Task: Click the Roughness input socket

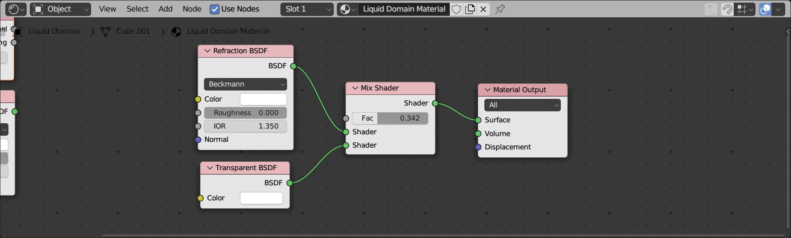Action: pyautogui.click(x=198, y=113)
